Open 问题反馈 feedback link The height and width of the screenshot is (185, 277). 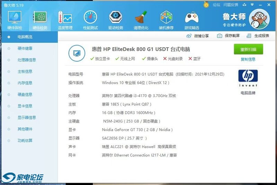coord(231,5)
